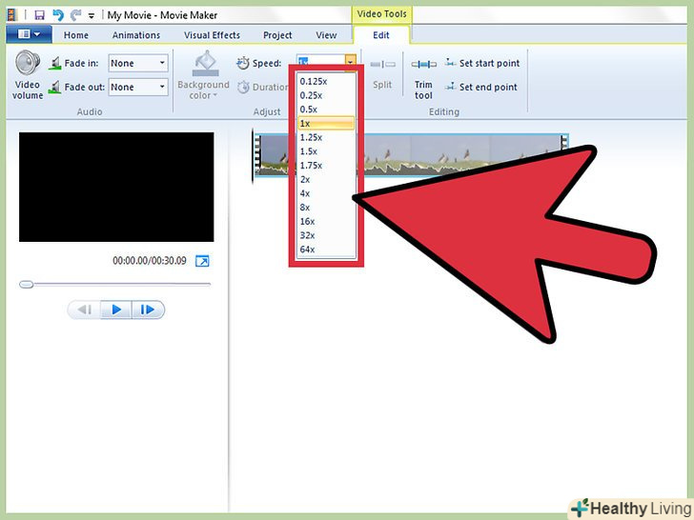
Task: Switch to the Home tab
Action: [76, 35]
